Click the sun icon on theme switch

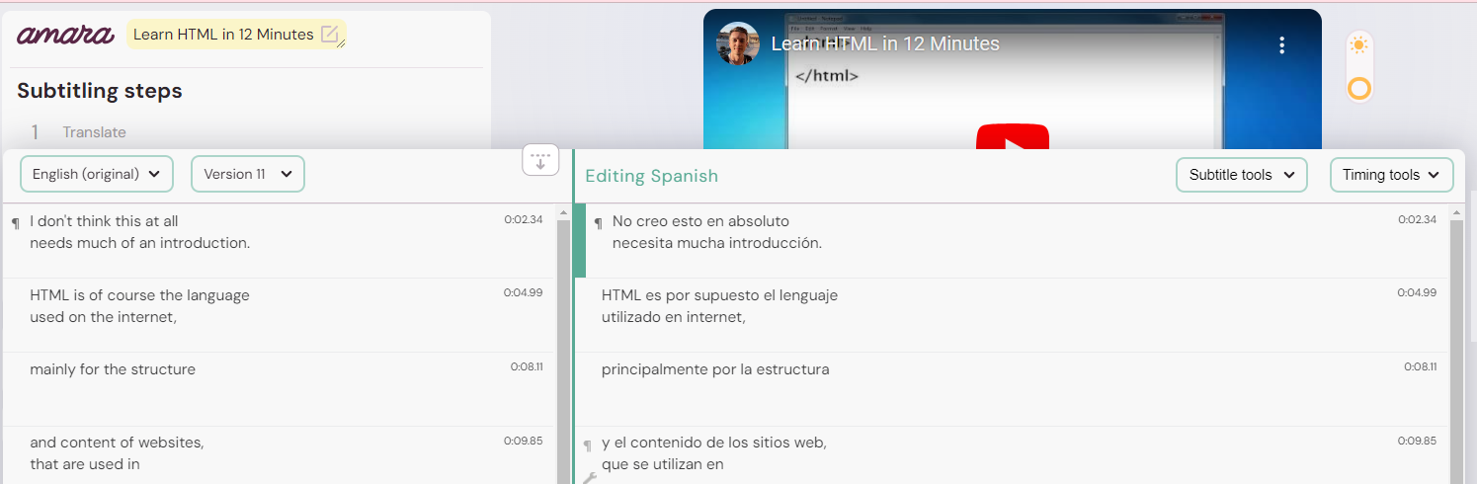tap(1359, 45)
